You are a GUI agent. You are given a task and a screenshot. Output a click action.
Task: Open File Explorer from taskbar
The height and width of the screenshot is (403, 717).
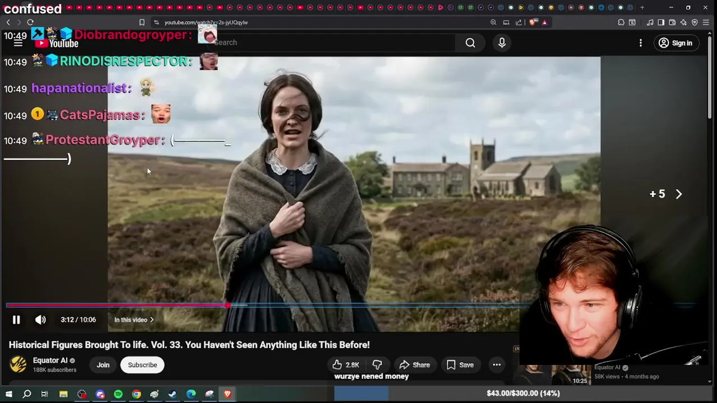point(63,394)
